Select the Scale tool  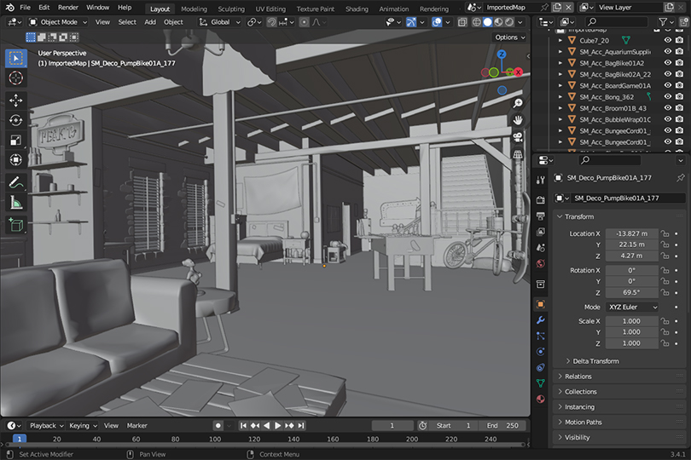(x=16, y=140)
